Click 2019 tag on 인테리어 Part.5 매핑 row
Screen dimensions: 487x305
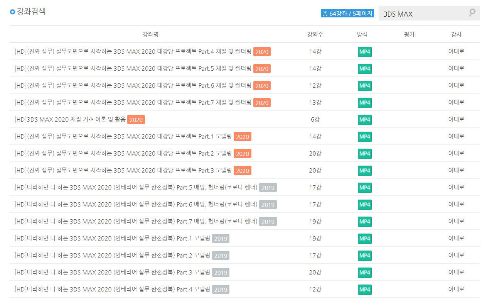click(x=268, y=188)
